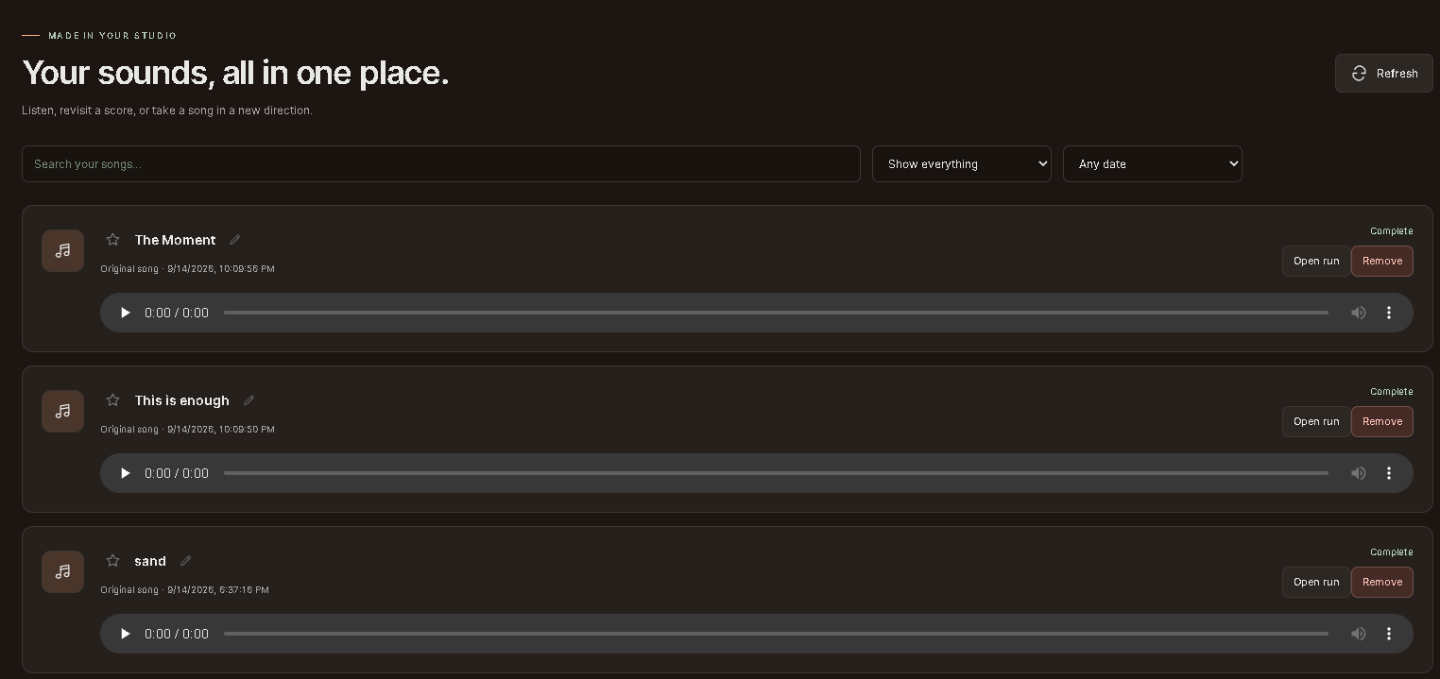Click into the Search your songs field
This screenshot has height=679, width=1440.
pyautogui.click(x=441, y=163)
